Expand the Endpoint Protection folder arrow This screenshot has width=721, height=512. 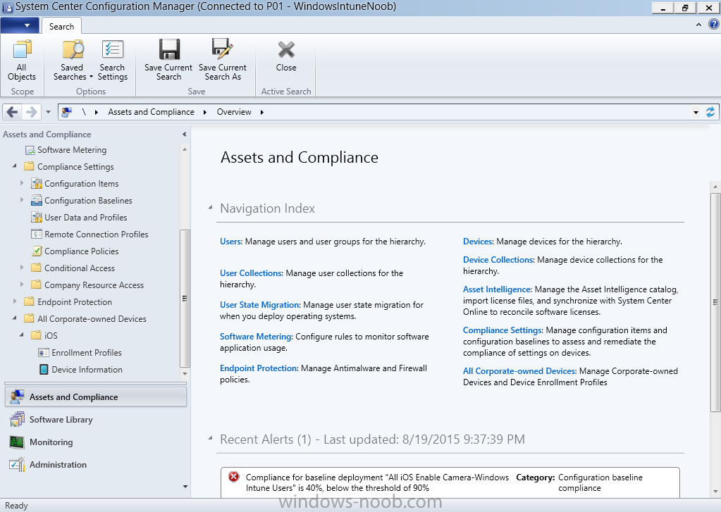point(15,301)
